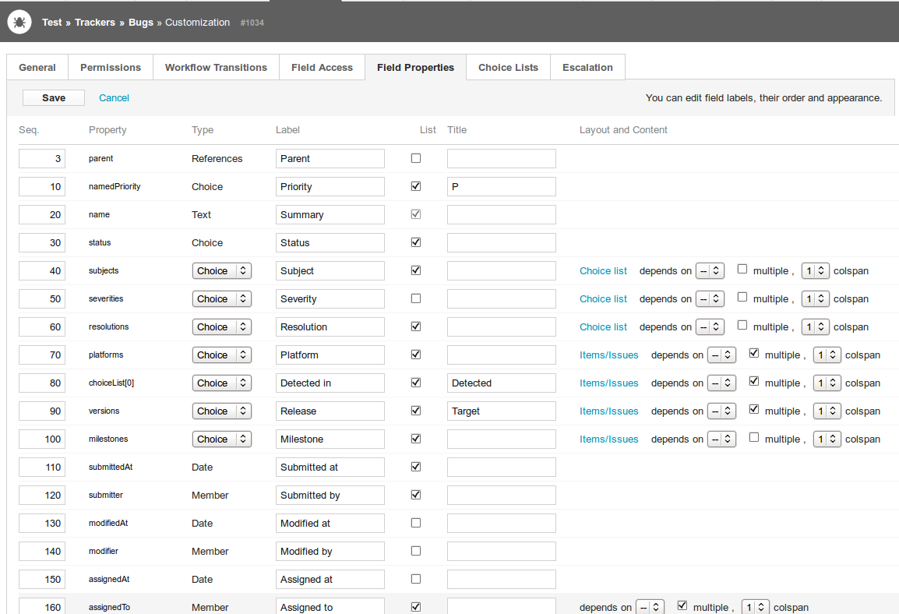Open depends on dropdown for subjects row

(x=710, y=270)
